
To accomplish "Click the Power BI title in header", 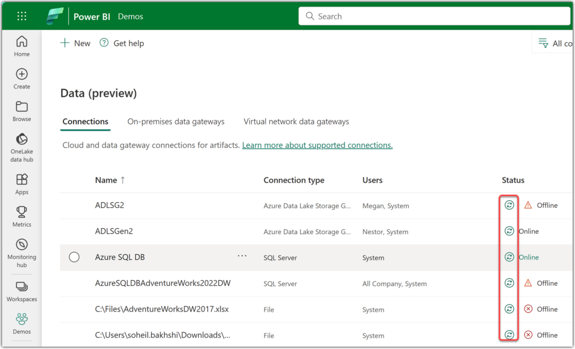I will tap(92, 16).
